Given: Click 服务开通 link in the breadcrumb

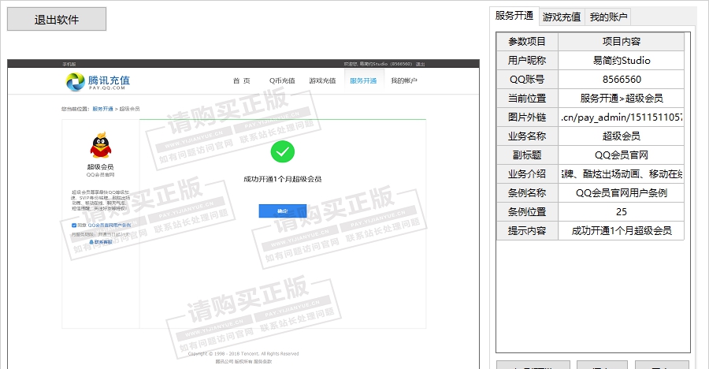Looking at the screenshot, I should 102,109.
